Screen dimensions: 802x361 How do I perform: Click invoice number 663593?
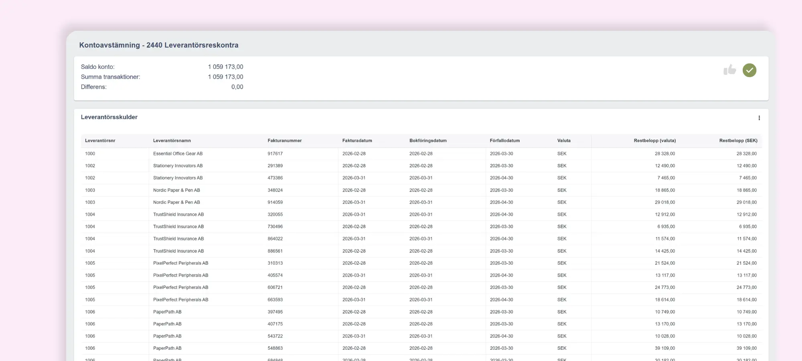coord(275,300)
